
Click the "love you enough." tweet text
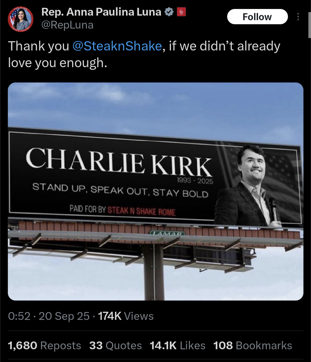(58, 63)
